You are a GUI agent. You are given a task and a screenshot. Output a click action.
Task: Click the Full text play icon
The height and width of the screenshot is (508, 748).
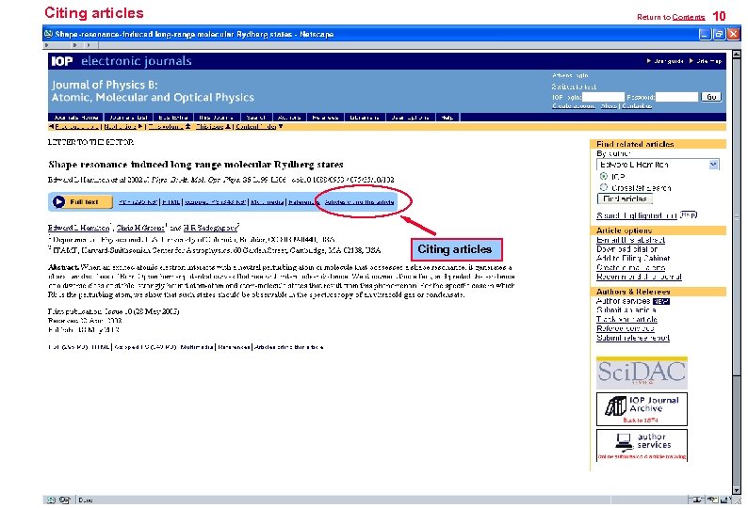58,202
